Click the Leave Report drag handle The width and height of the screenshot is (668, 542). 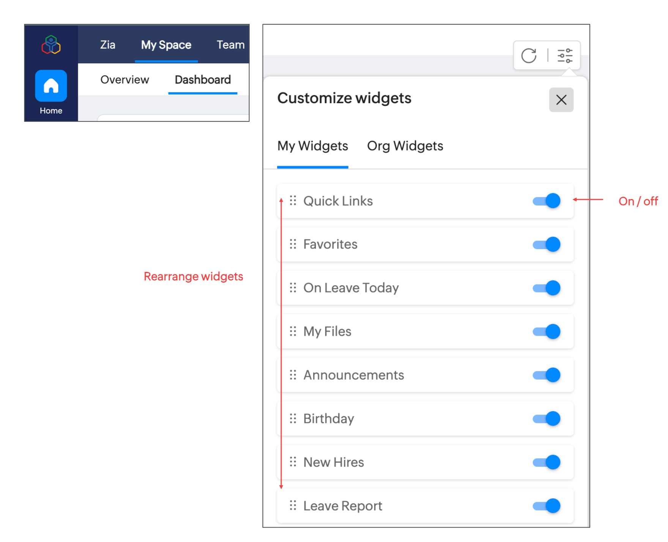click(x=293, y=505)
